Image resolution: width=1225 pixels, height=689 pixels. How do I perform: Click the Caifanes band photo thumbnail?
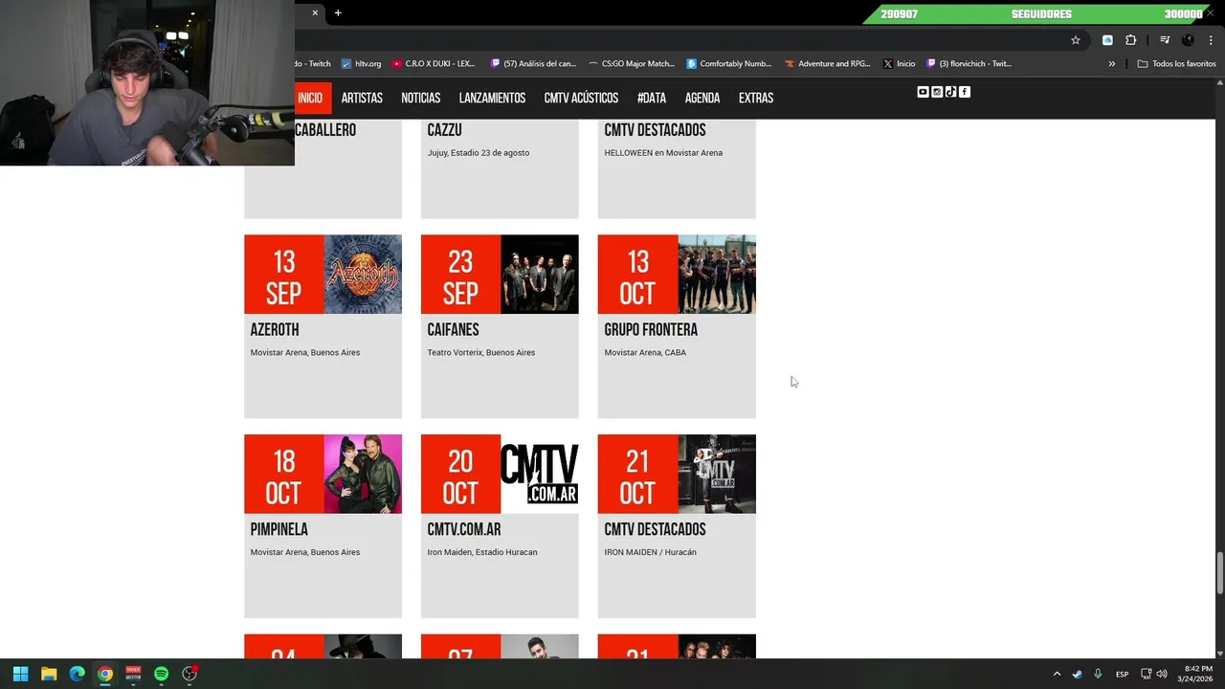540,275
